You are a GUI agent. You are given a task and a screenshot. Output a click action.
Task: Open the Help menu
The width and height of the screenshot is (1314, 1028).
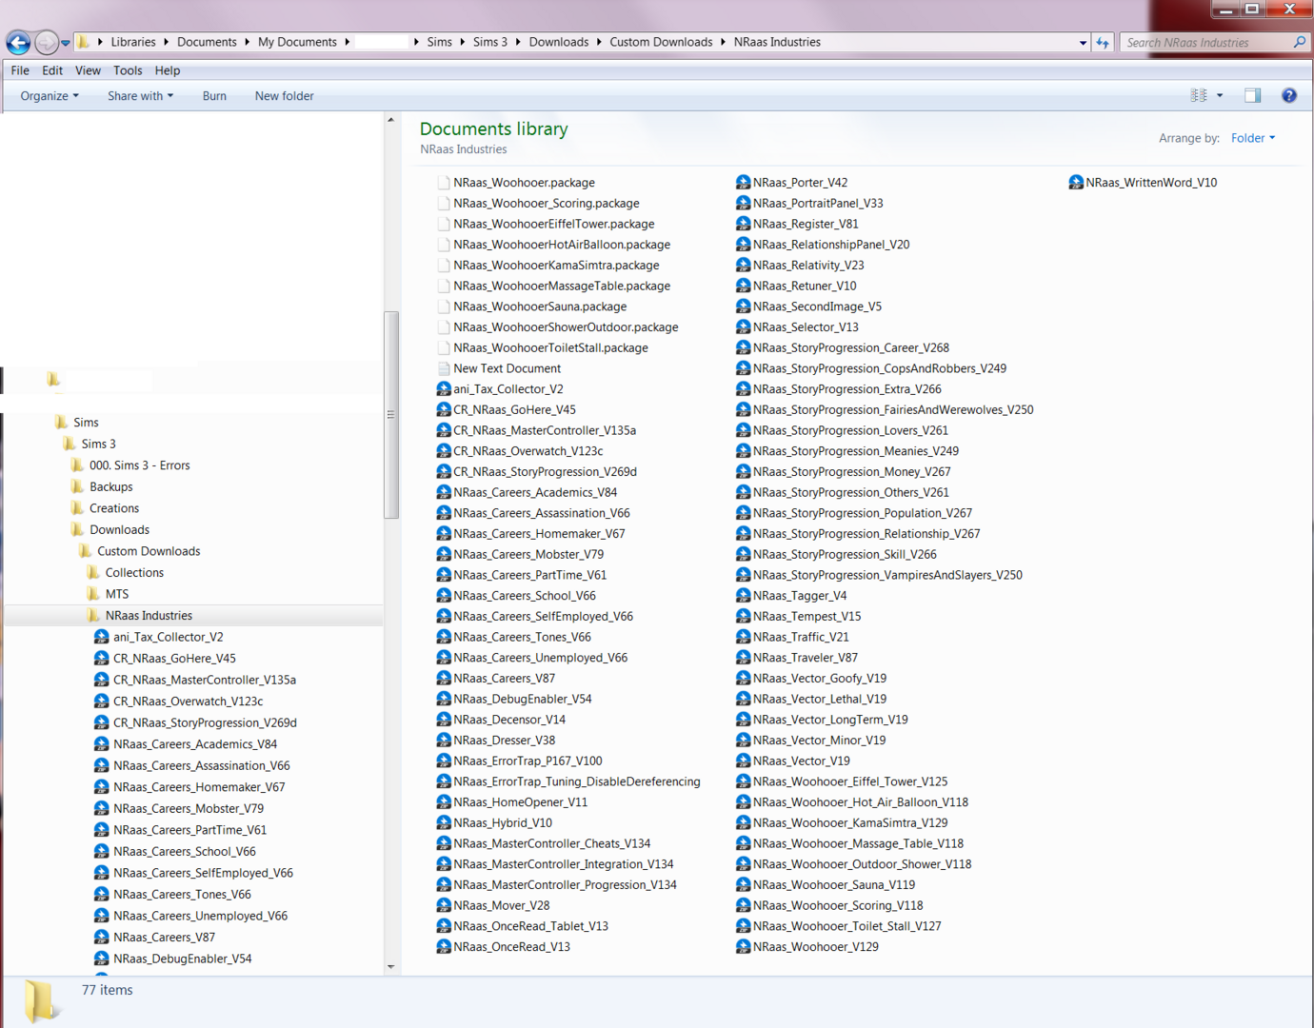click(168, 70)
